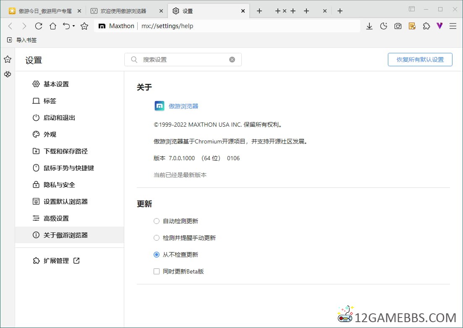
Task: Enable the 同时更新Beta版 checkbox
Action: pyautogui.click(x=157, y=271)
